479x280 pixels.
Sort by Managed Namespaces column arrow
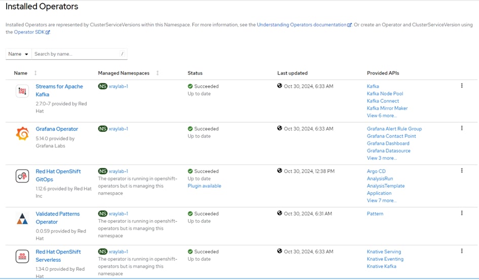pos(157,73)
